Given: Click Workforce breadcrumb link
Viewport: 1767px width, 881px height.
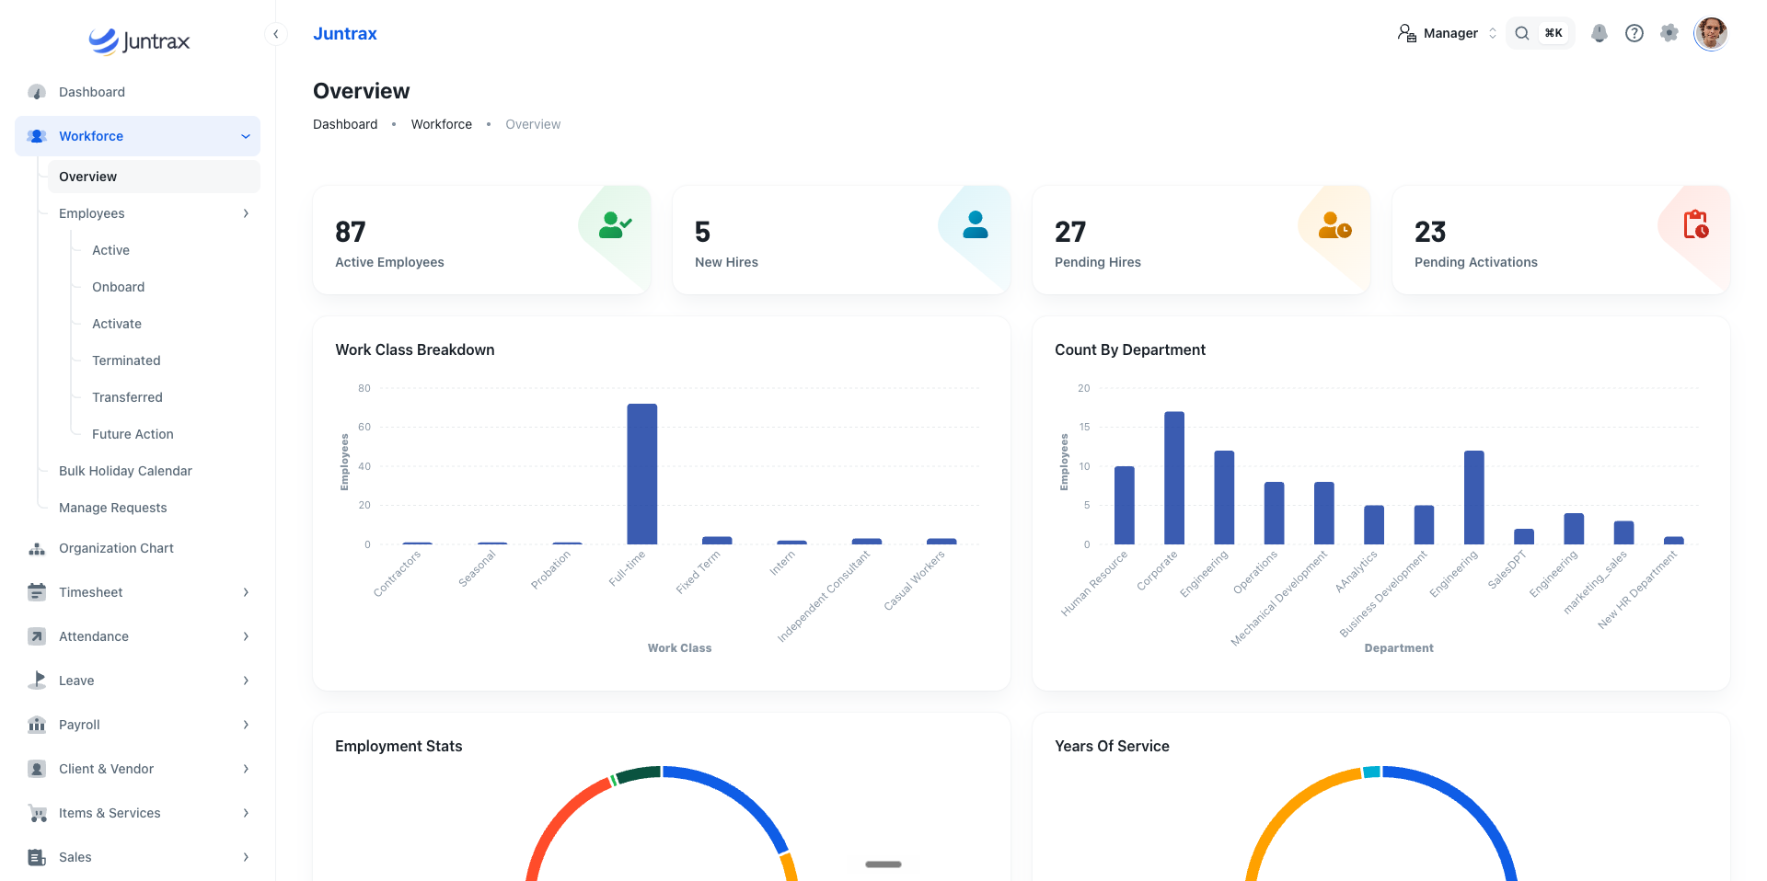Looking at the screenshot, I should (x=442, y=124).
